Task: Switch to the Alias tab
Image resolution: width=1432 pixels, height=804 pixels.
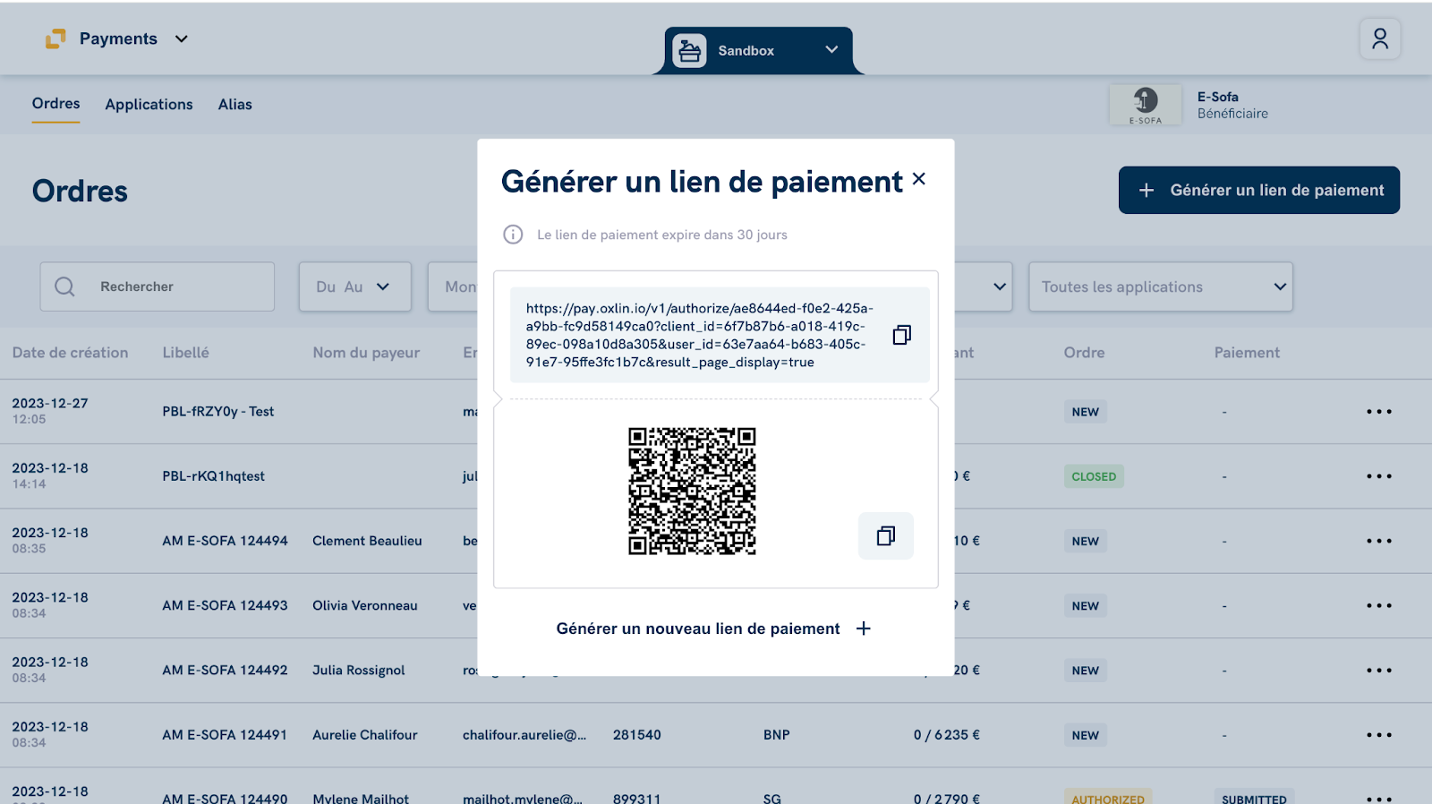Action: [235, 105]
